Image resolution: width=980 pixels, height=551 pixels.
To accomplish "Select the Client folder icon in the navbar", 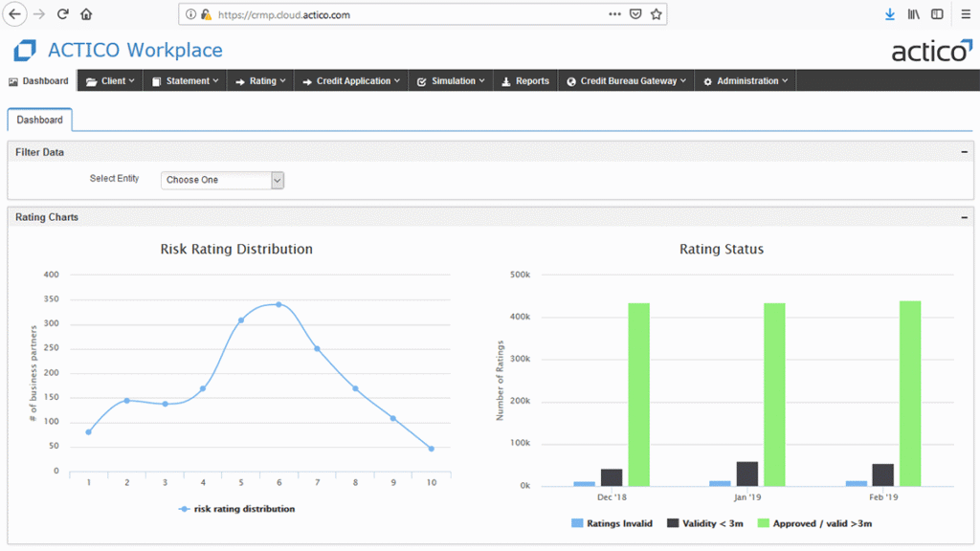I will point(91,80).
